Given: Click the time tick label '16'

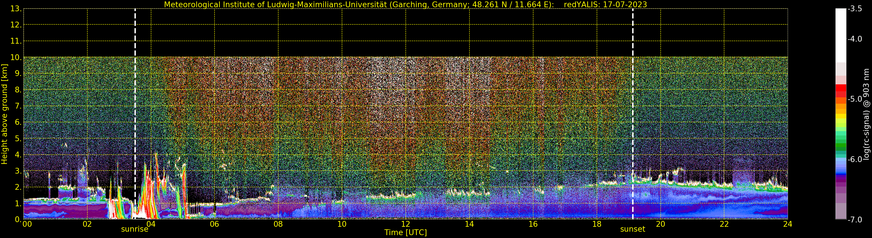Looking at the screenshot, I should (533, 224).
